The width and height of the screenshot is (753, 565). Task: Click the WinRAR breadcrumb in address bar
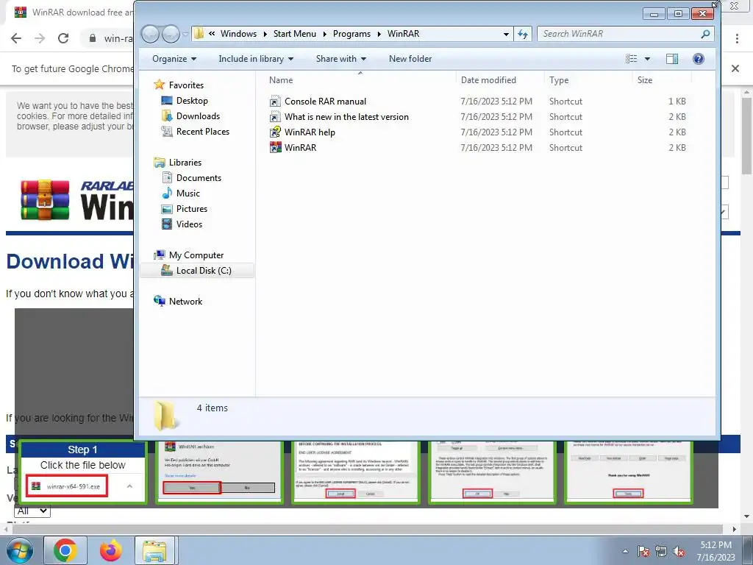pos(404,34)
